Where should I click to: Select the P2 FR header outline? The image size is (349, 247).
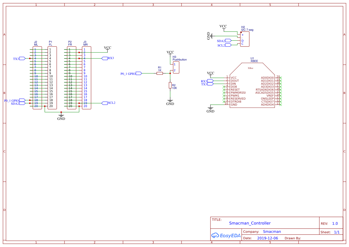click(72, 78)
